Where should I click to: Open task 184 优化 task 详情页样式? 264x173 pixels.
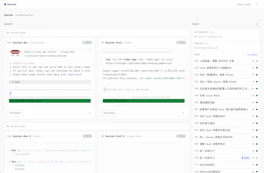pyautogui.click(x=226, y=116)
